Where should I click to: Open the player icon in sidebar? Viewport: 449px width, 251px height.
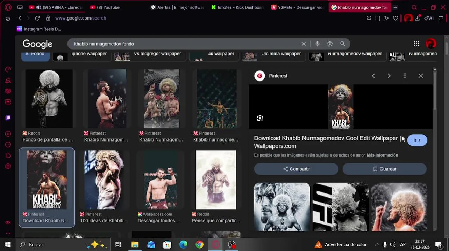[x=8, y=134]
